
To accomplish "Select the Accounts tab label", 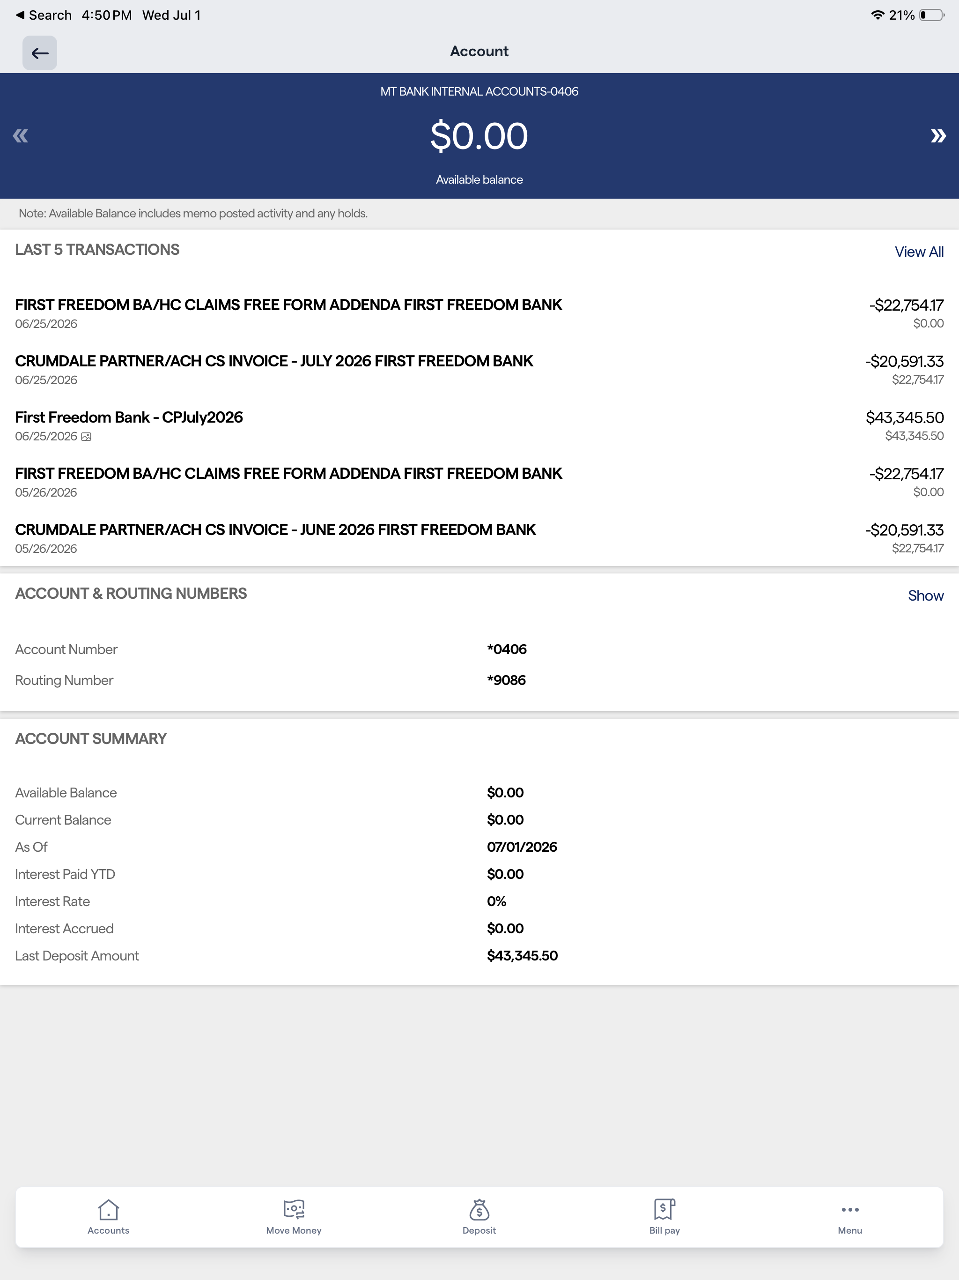I will pos(108,1230).
